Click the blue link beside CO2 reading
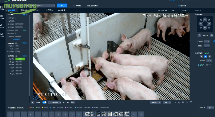Viewport: 215px width, 117px height. click(25, 30)
